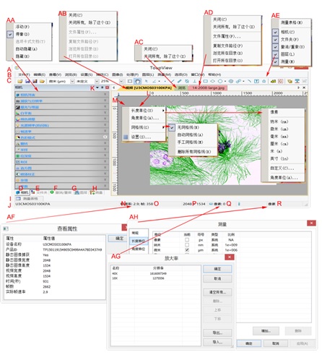Toggle the 相机(C) checkbox in the window list menu
The width and height of the screenshot is (322, 355).
[x=276, y=32]
